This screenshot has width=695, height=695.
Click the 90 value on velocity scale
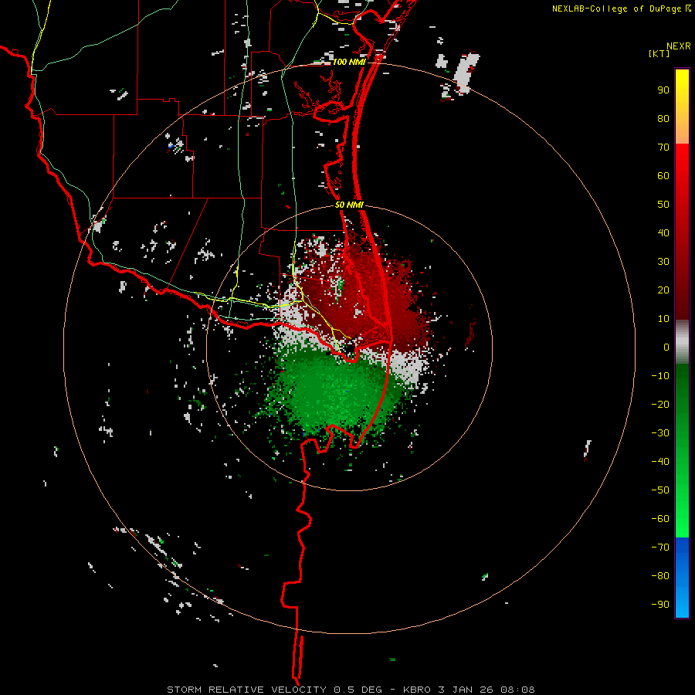(663, 90)
